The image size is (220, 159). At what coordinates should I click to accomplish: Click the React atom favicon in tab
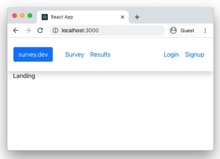(45, 17)
